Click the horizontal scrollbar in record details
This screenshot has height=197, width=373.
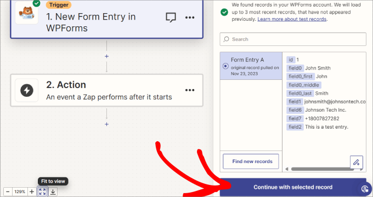pos(323,169)
